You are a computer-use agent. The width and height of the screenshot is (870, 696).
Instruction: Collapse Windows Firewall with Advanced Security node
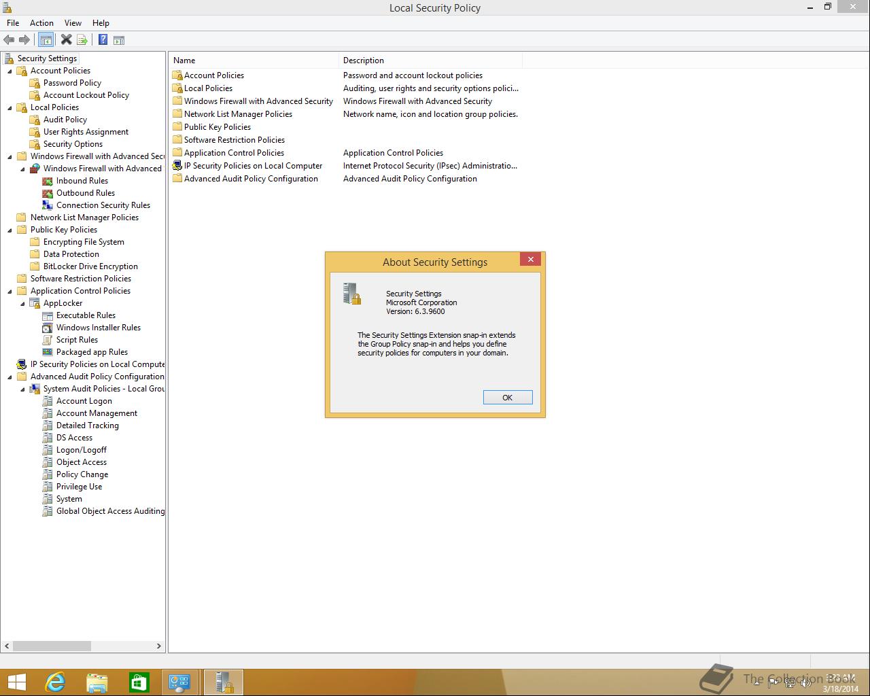(10, 156)
